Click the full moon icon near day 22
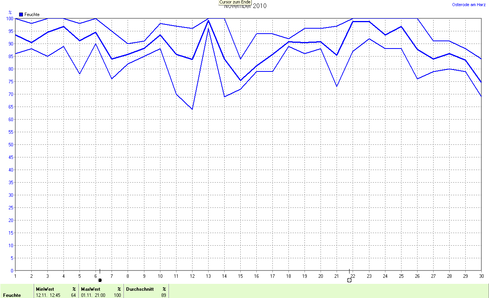 pyautogui.click(x=349, y=280)
